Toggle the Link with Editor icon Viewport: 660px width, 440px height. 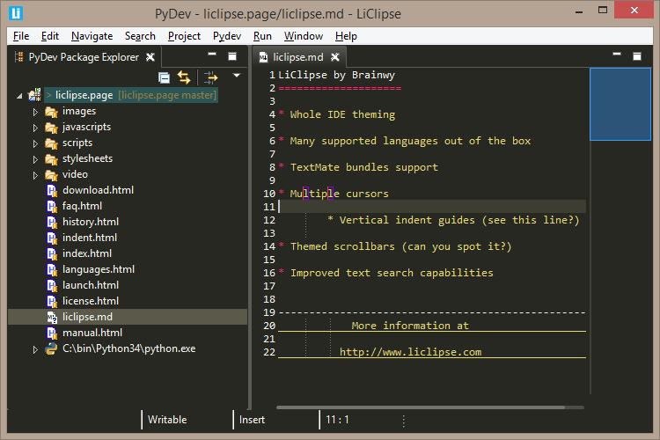click(184, 77)
